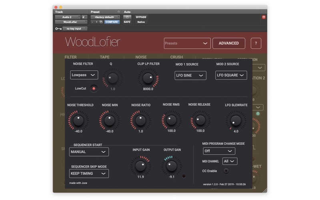Click the Noise Release knob

point(200,120)
